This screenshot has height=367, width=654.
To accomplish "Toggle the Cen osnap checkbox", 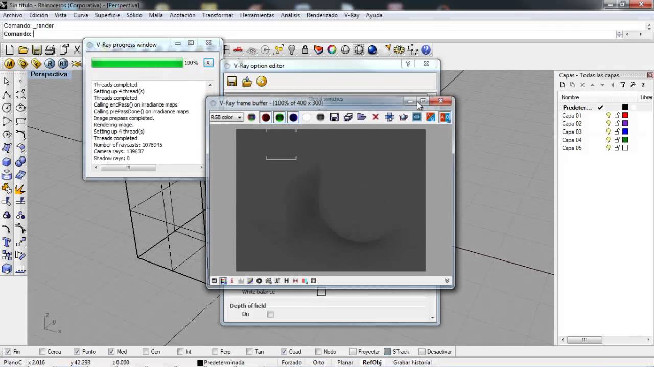I will pyautogui.click(x=146, y=352).
